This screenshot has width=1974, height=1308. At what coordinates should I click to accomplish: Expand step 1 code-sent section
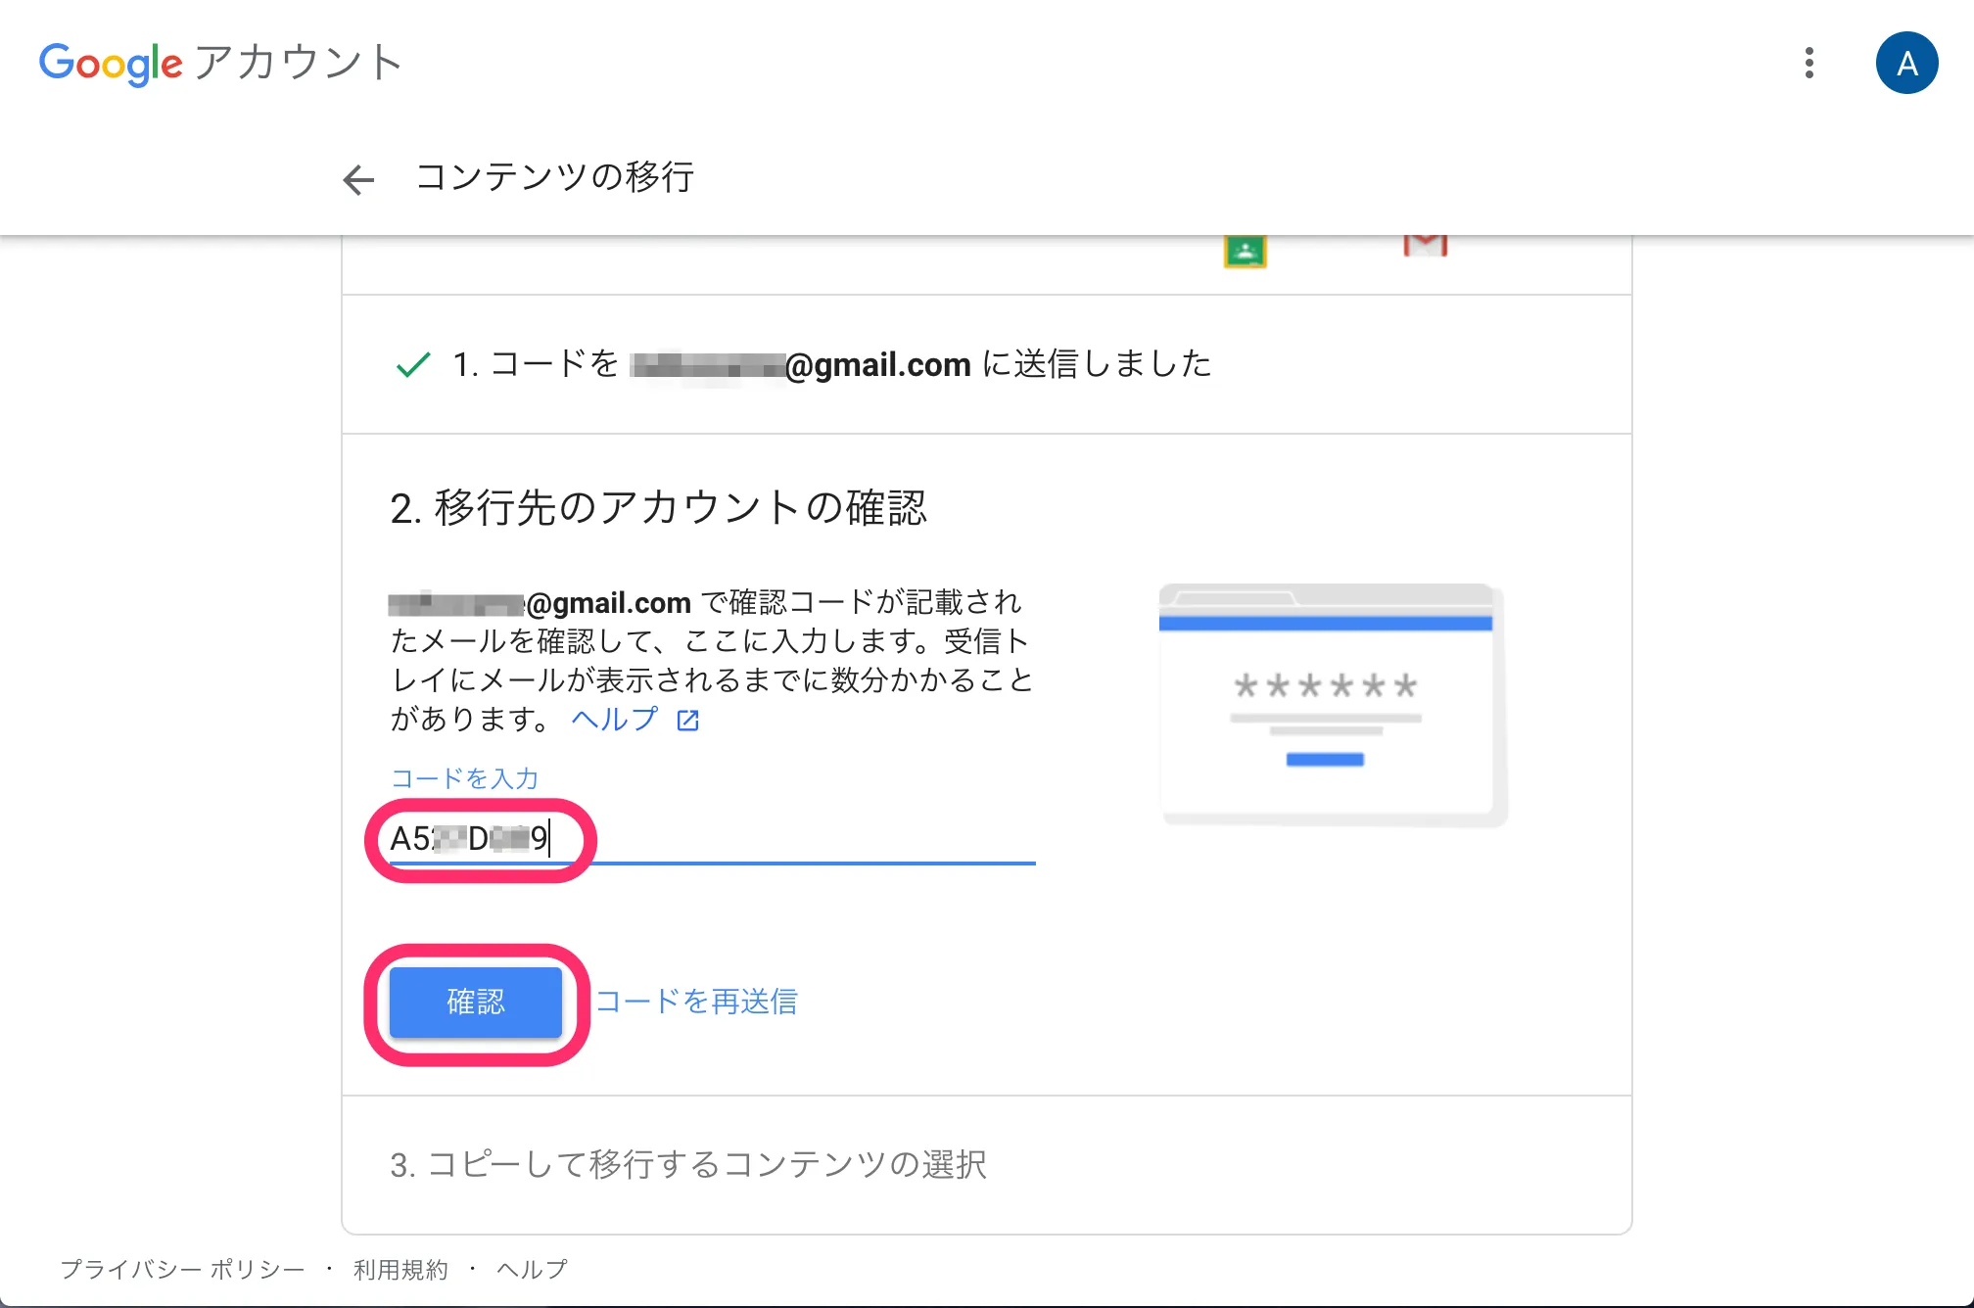[832, 364]
